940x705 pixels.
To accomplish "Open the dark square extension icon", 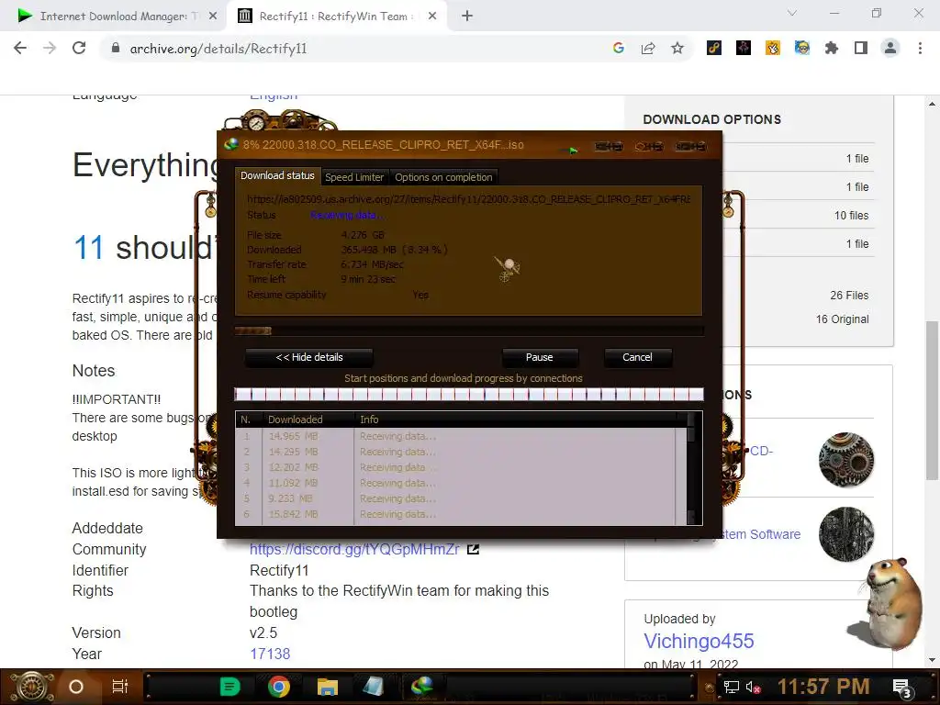I will [744, 48].
